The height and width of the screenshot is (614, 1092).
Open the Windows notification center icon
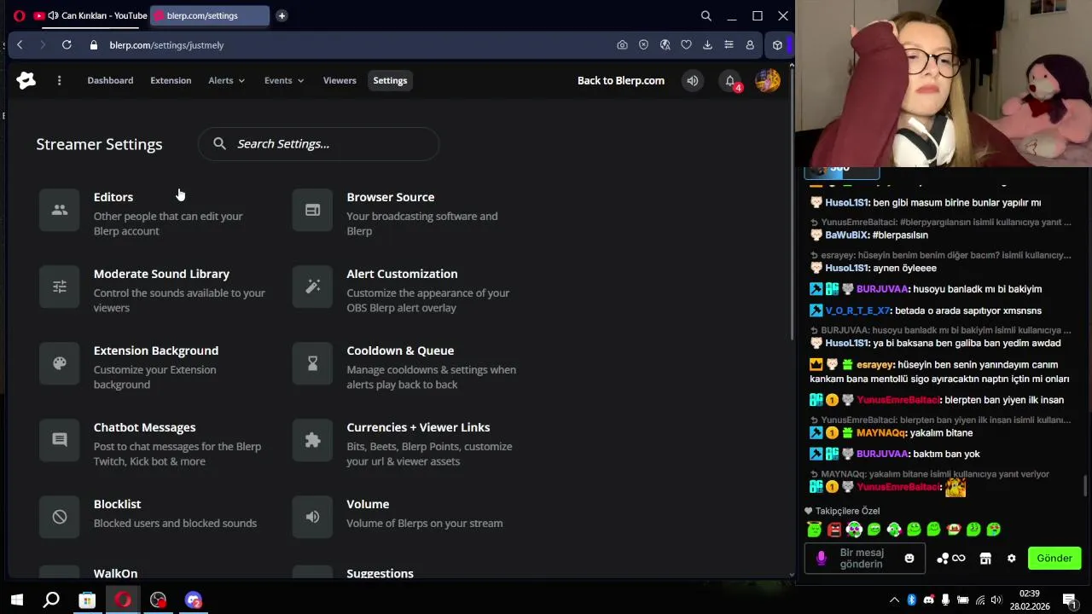(1068, 600)
